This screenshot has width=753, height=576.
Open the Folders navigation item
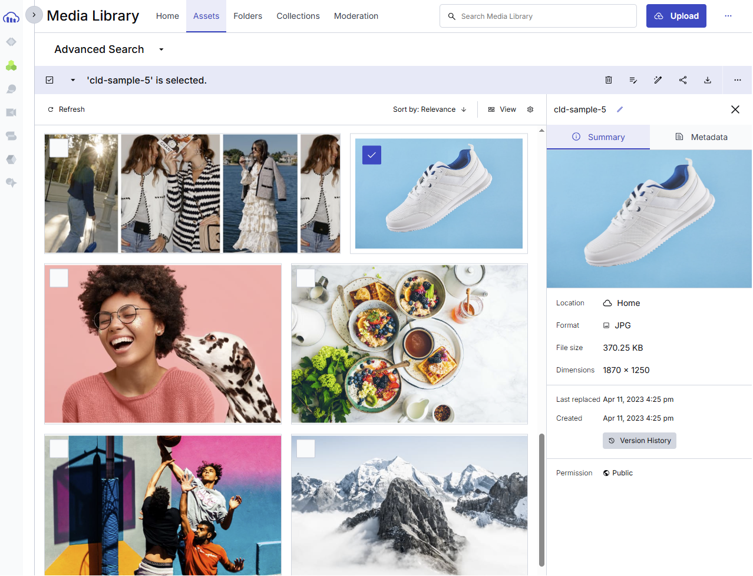[x=247, y=16]
